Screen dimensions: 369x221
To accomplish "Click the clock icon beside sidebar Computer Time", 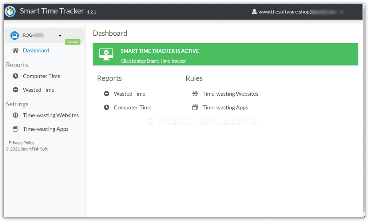I will pyautogui.click(x=15, y=76).
